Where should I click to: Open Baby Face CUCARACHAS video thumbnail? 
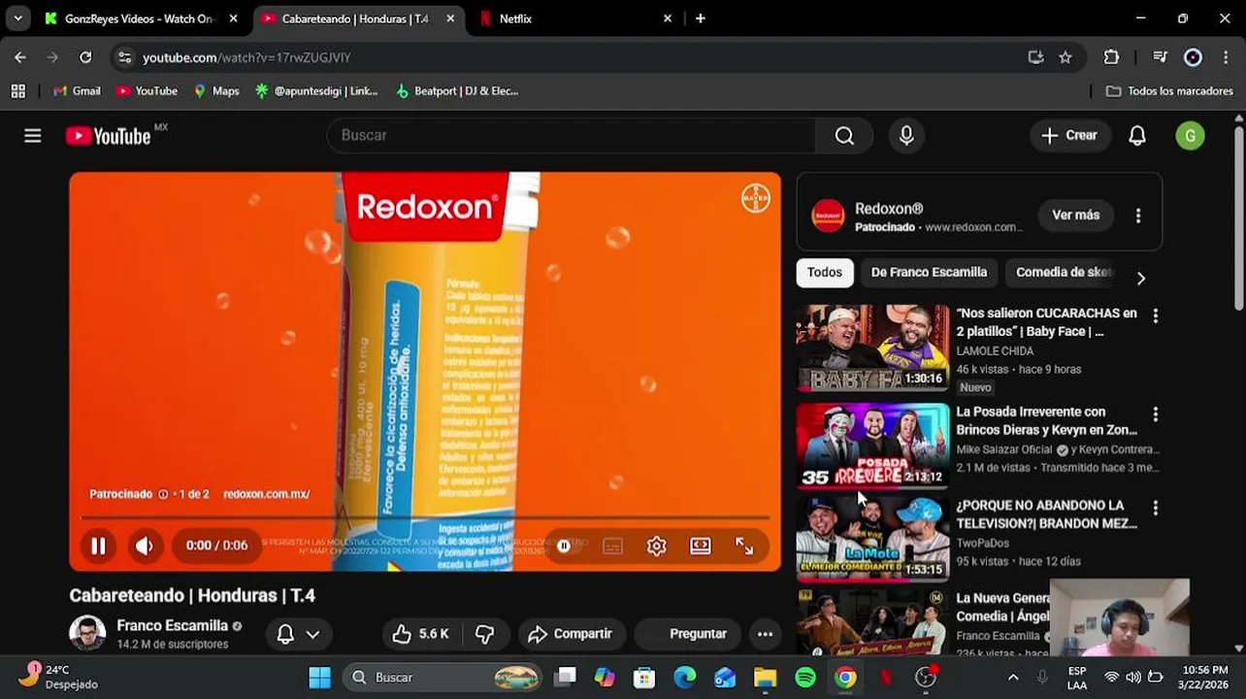tap(872, 348)
